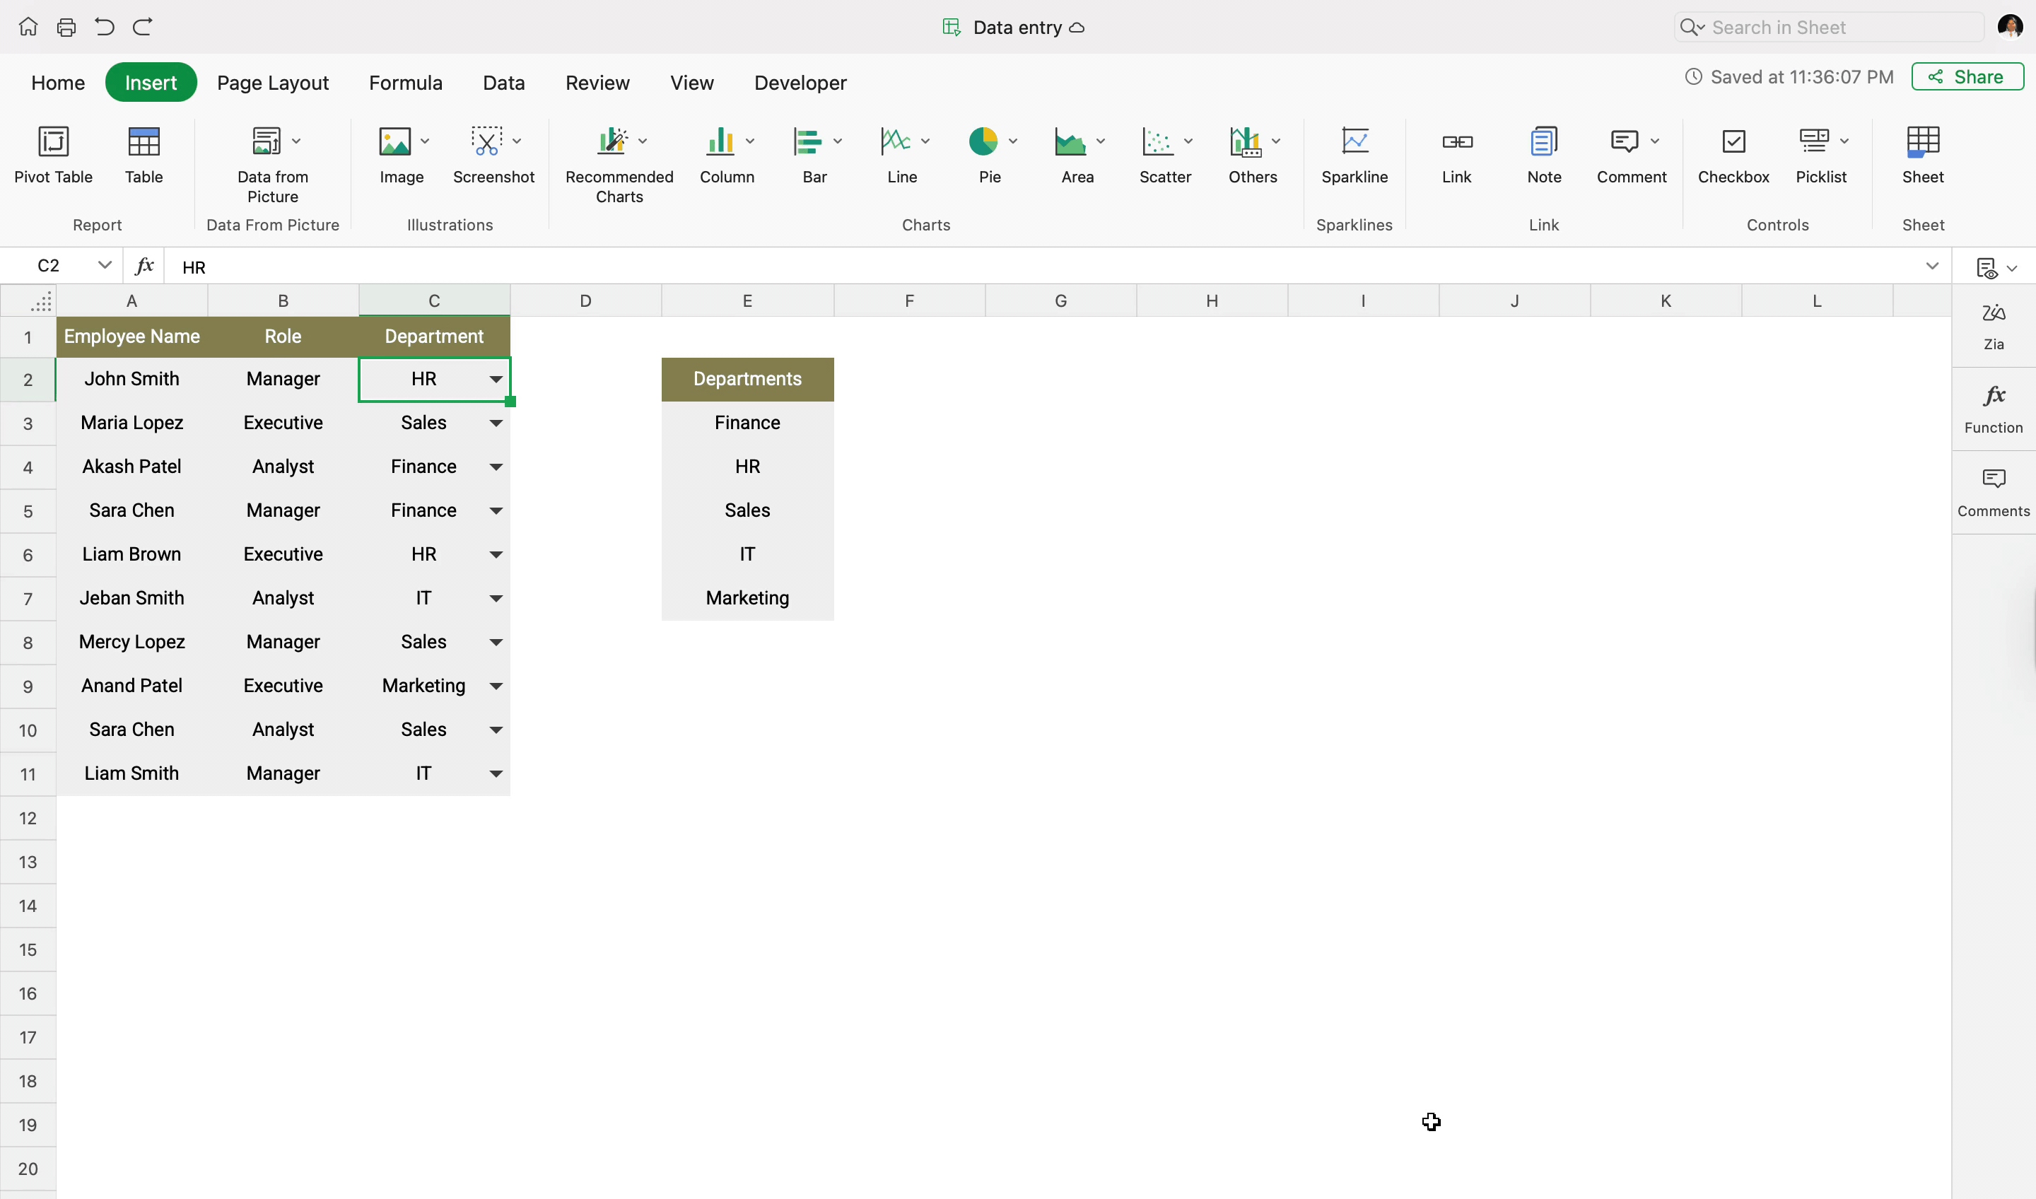Click the print icon

click(x=66, y=28)
